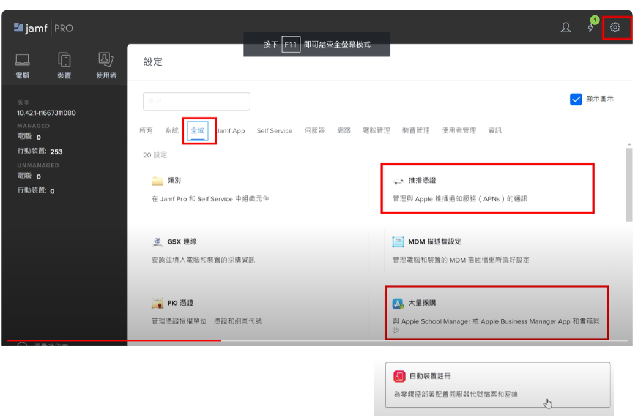Open the 大量採購 setting title

click(422, 302)
